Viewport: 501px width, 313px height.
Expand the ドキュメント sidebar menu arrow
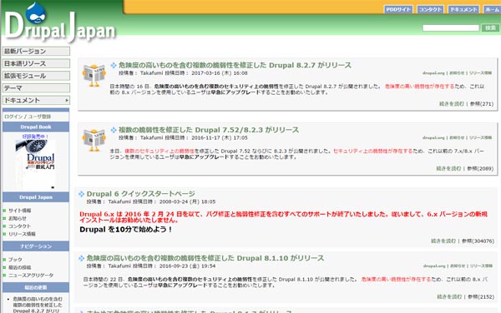(67, 100)
